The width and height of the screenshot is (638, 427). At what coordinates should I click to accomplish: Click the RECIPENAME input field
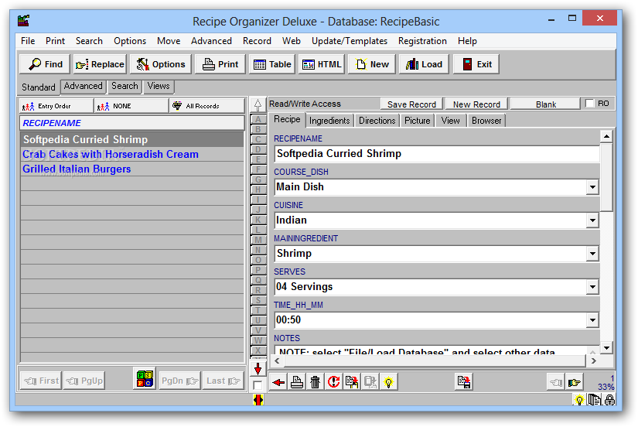[437, 154]
